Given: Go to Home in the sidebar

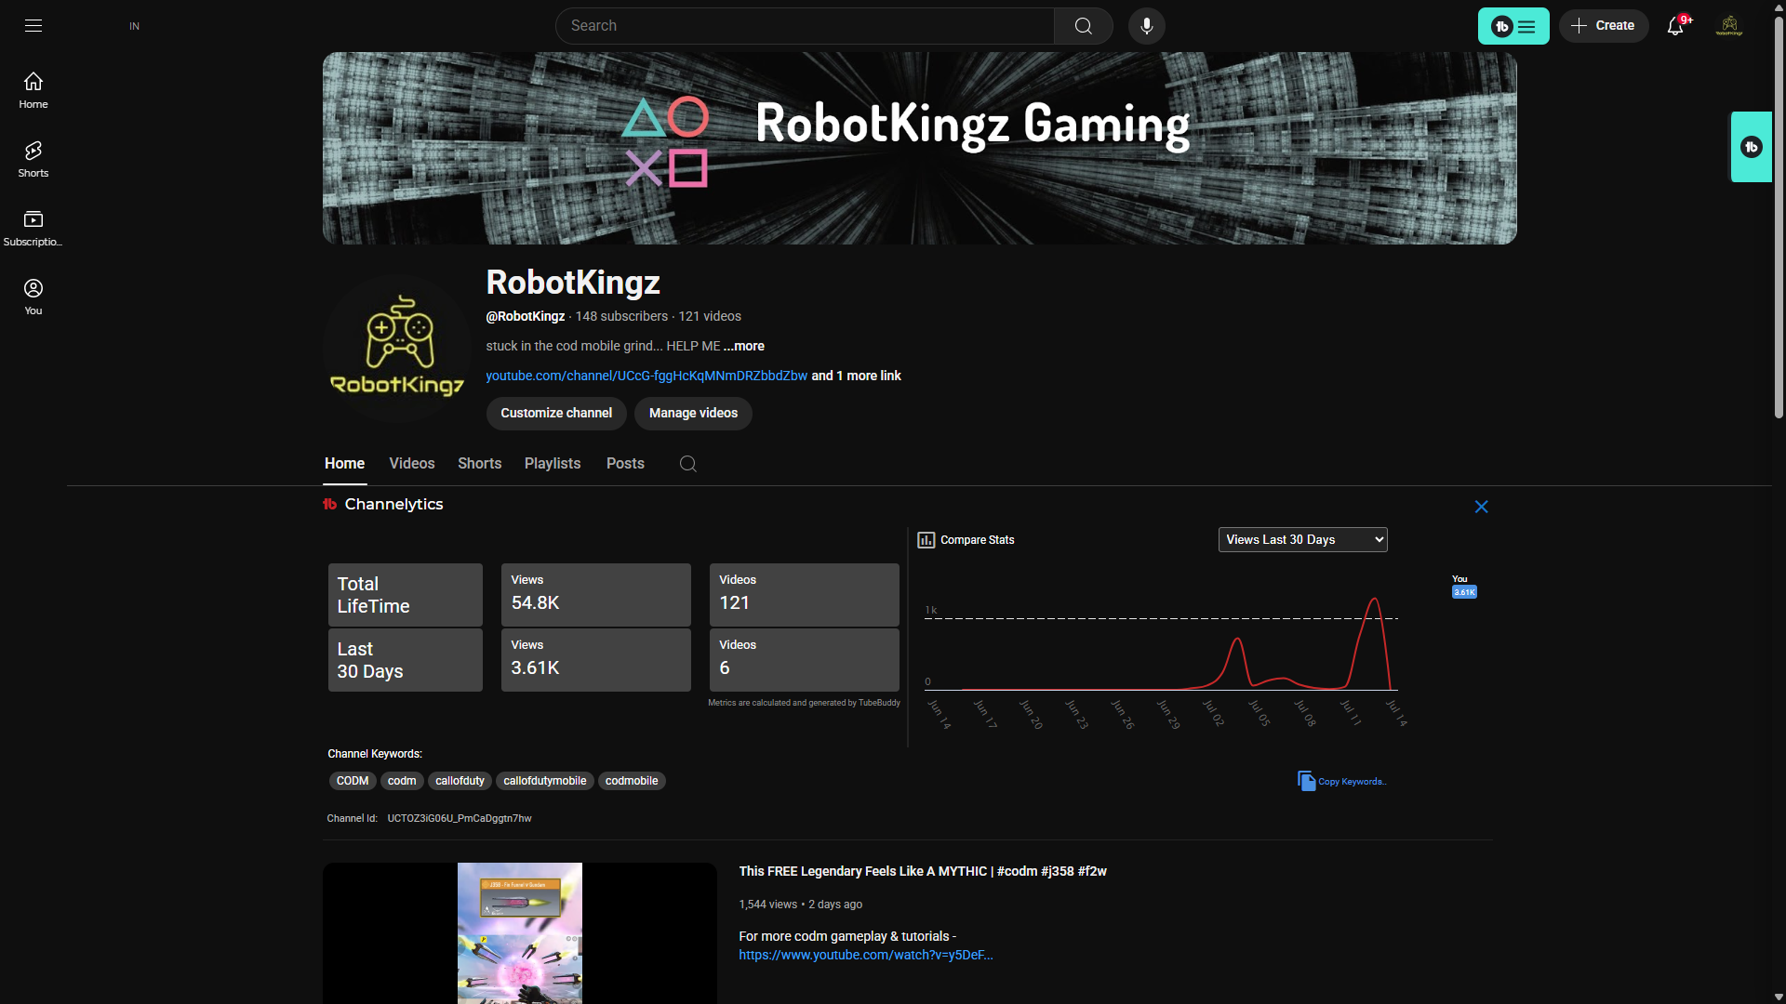Looking at the screenshot, I should [33, 90].
